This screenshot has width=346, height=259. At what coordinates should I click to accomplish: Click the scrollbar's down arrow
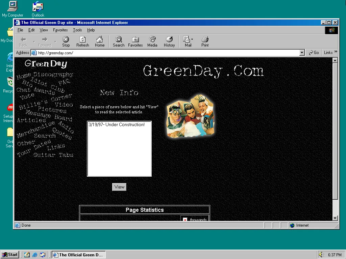(x=335, y=218)
